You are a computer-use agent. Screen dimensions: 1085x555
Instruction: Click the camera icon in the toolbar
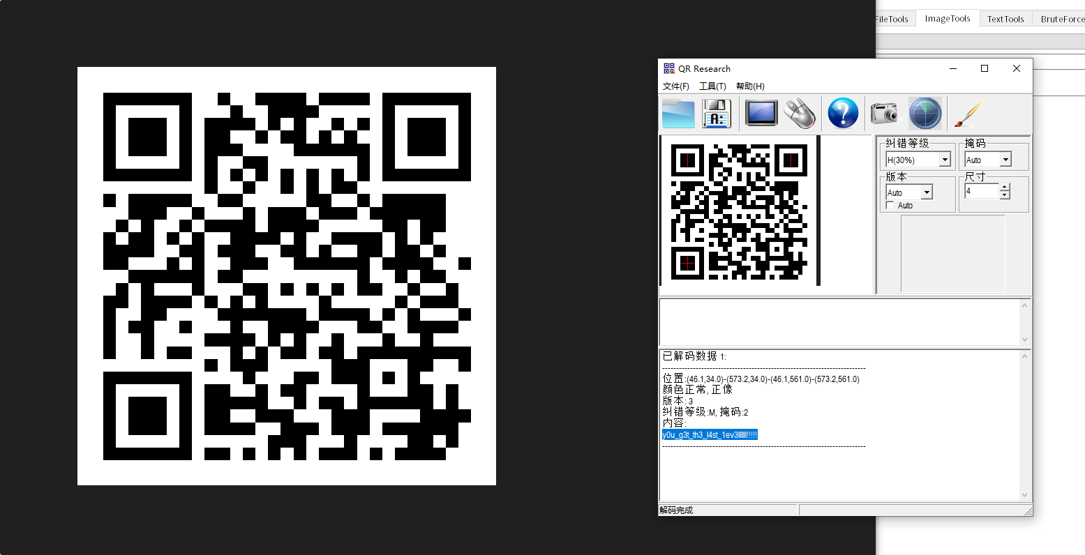pos(884,113)
